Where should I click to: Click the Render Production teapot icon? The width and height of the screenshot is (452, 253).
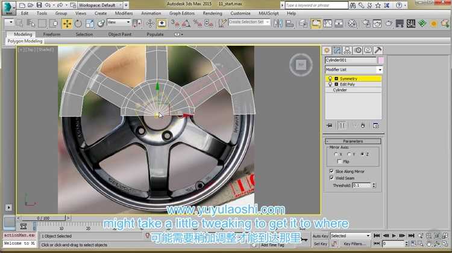coord(389,23)
